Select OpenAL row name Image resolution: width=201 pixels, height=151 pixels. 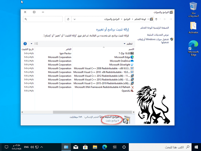click(126, 91)
